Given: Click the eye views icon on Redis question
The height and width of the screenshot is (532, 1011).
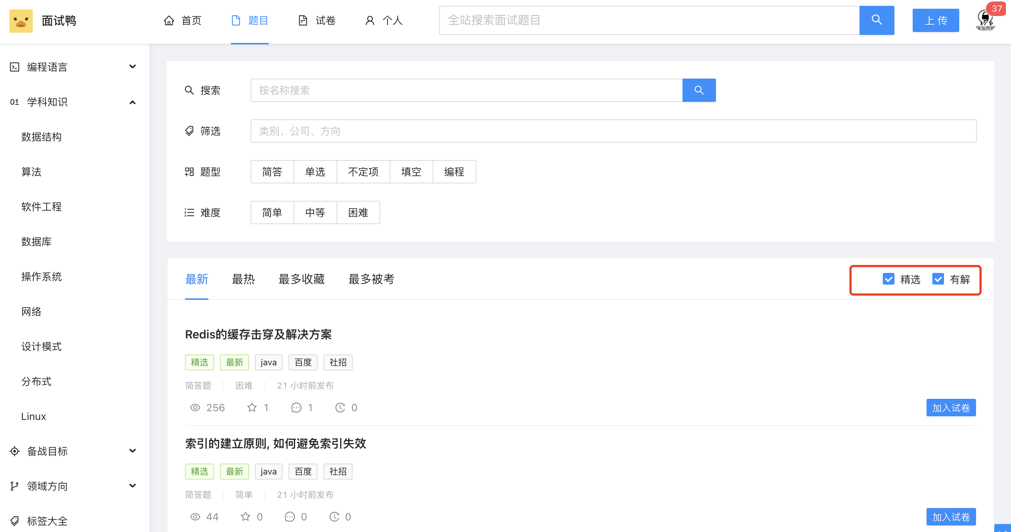Looking at the screenshot, I should click(x=195, y=407).
